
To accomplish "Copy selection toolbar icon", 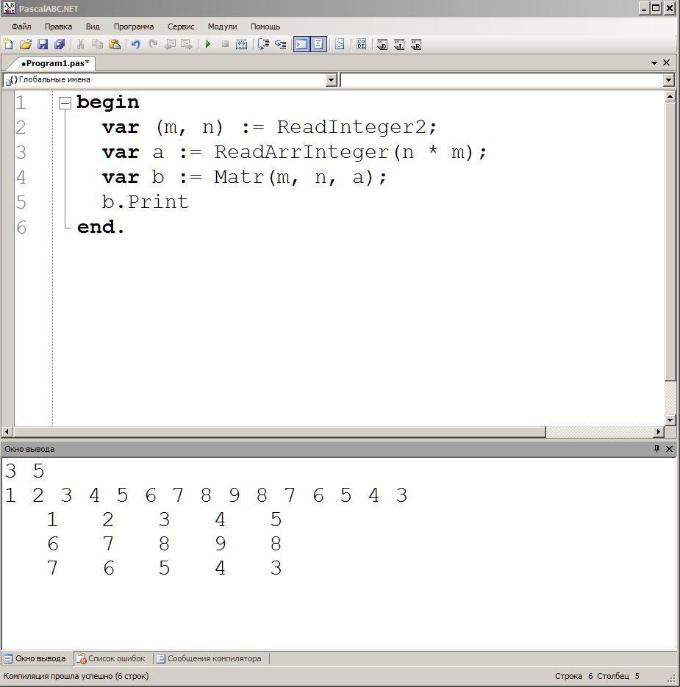I will tap(97, 44).
